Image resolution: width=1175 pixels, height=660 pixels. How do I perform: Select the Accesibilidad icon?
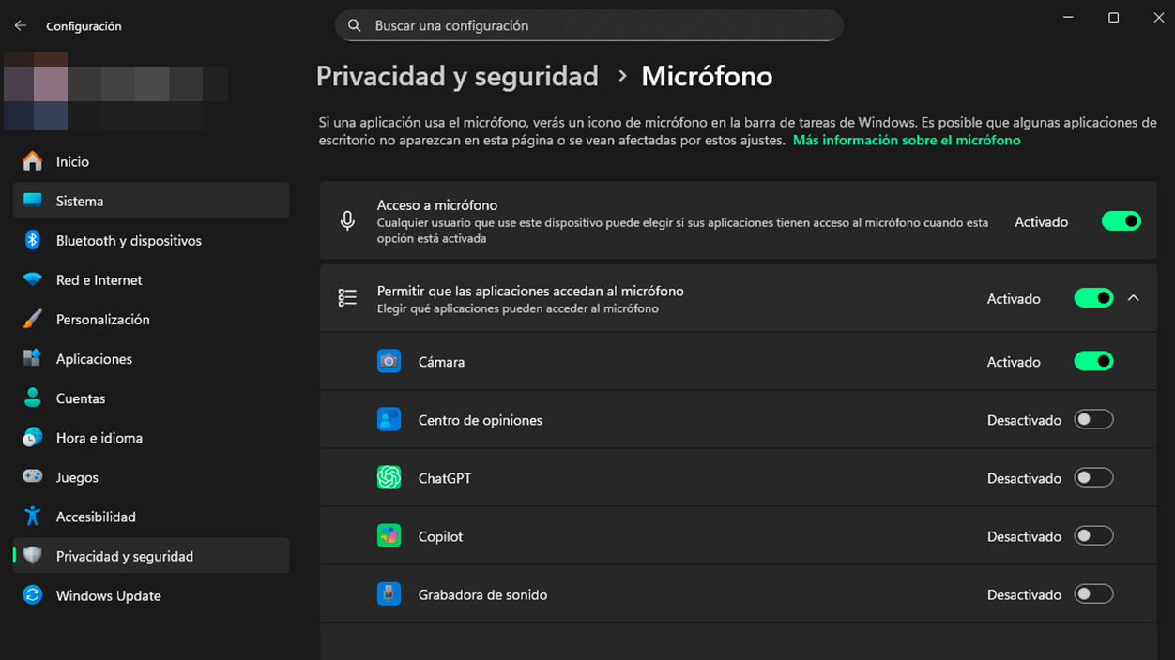(x=32, y=516)
